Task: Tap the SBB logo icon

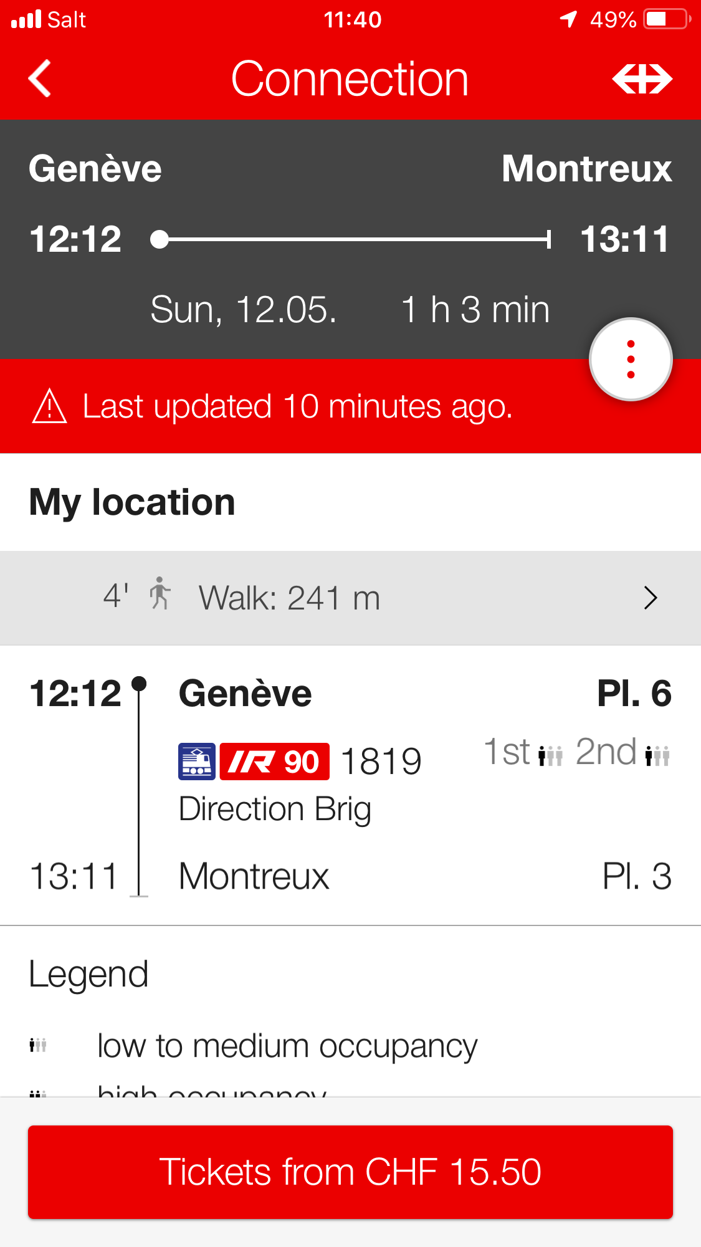Action: coord(642,79)
